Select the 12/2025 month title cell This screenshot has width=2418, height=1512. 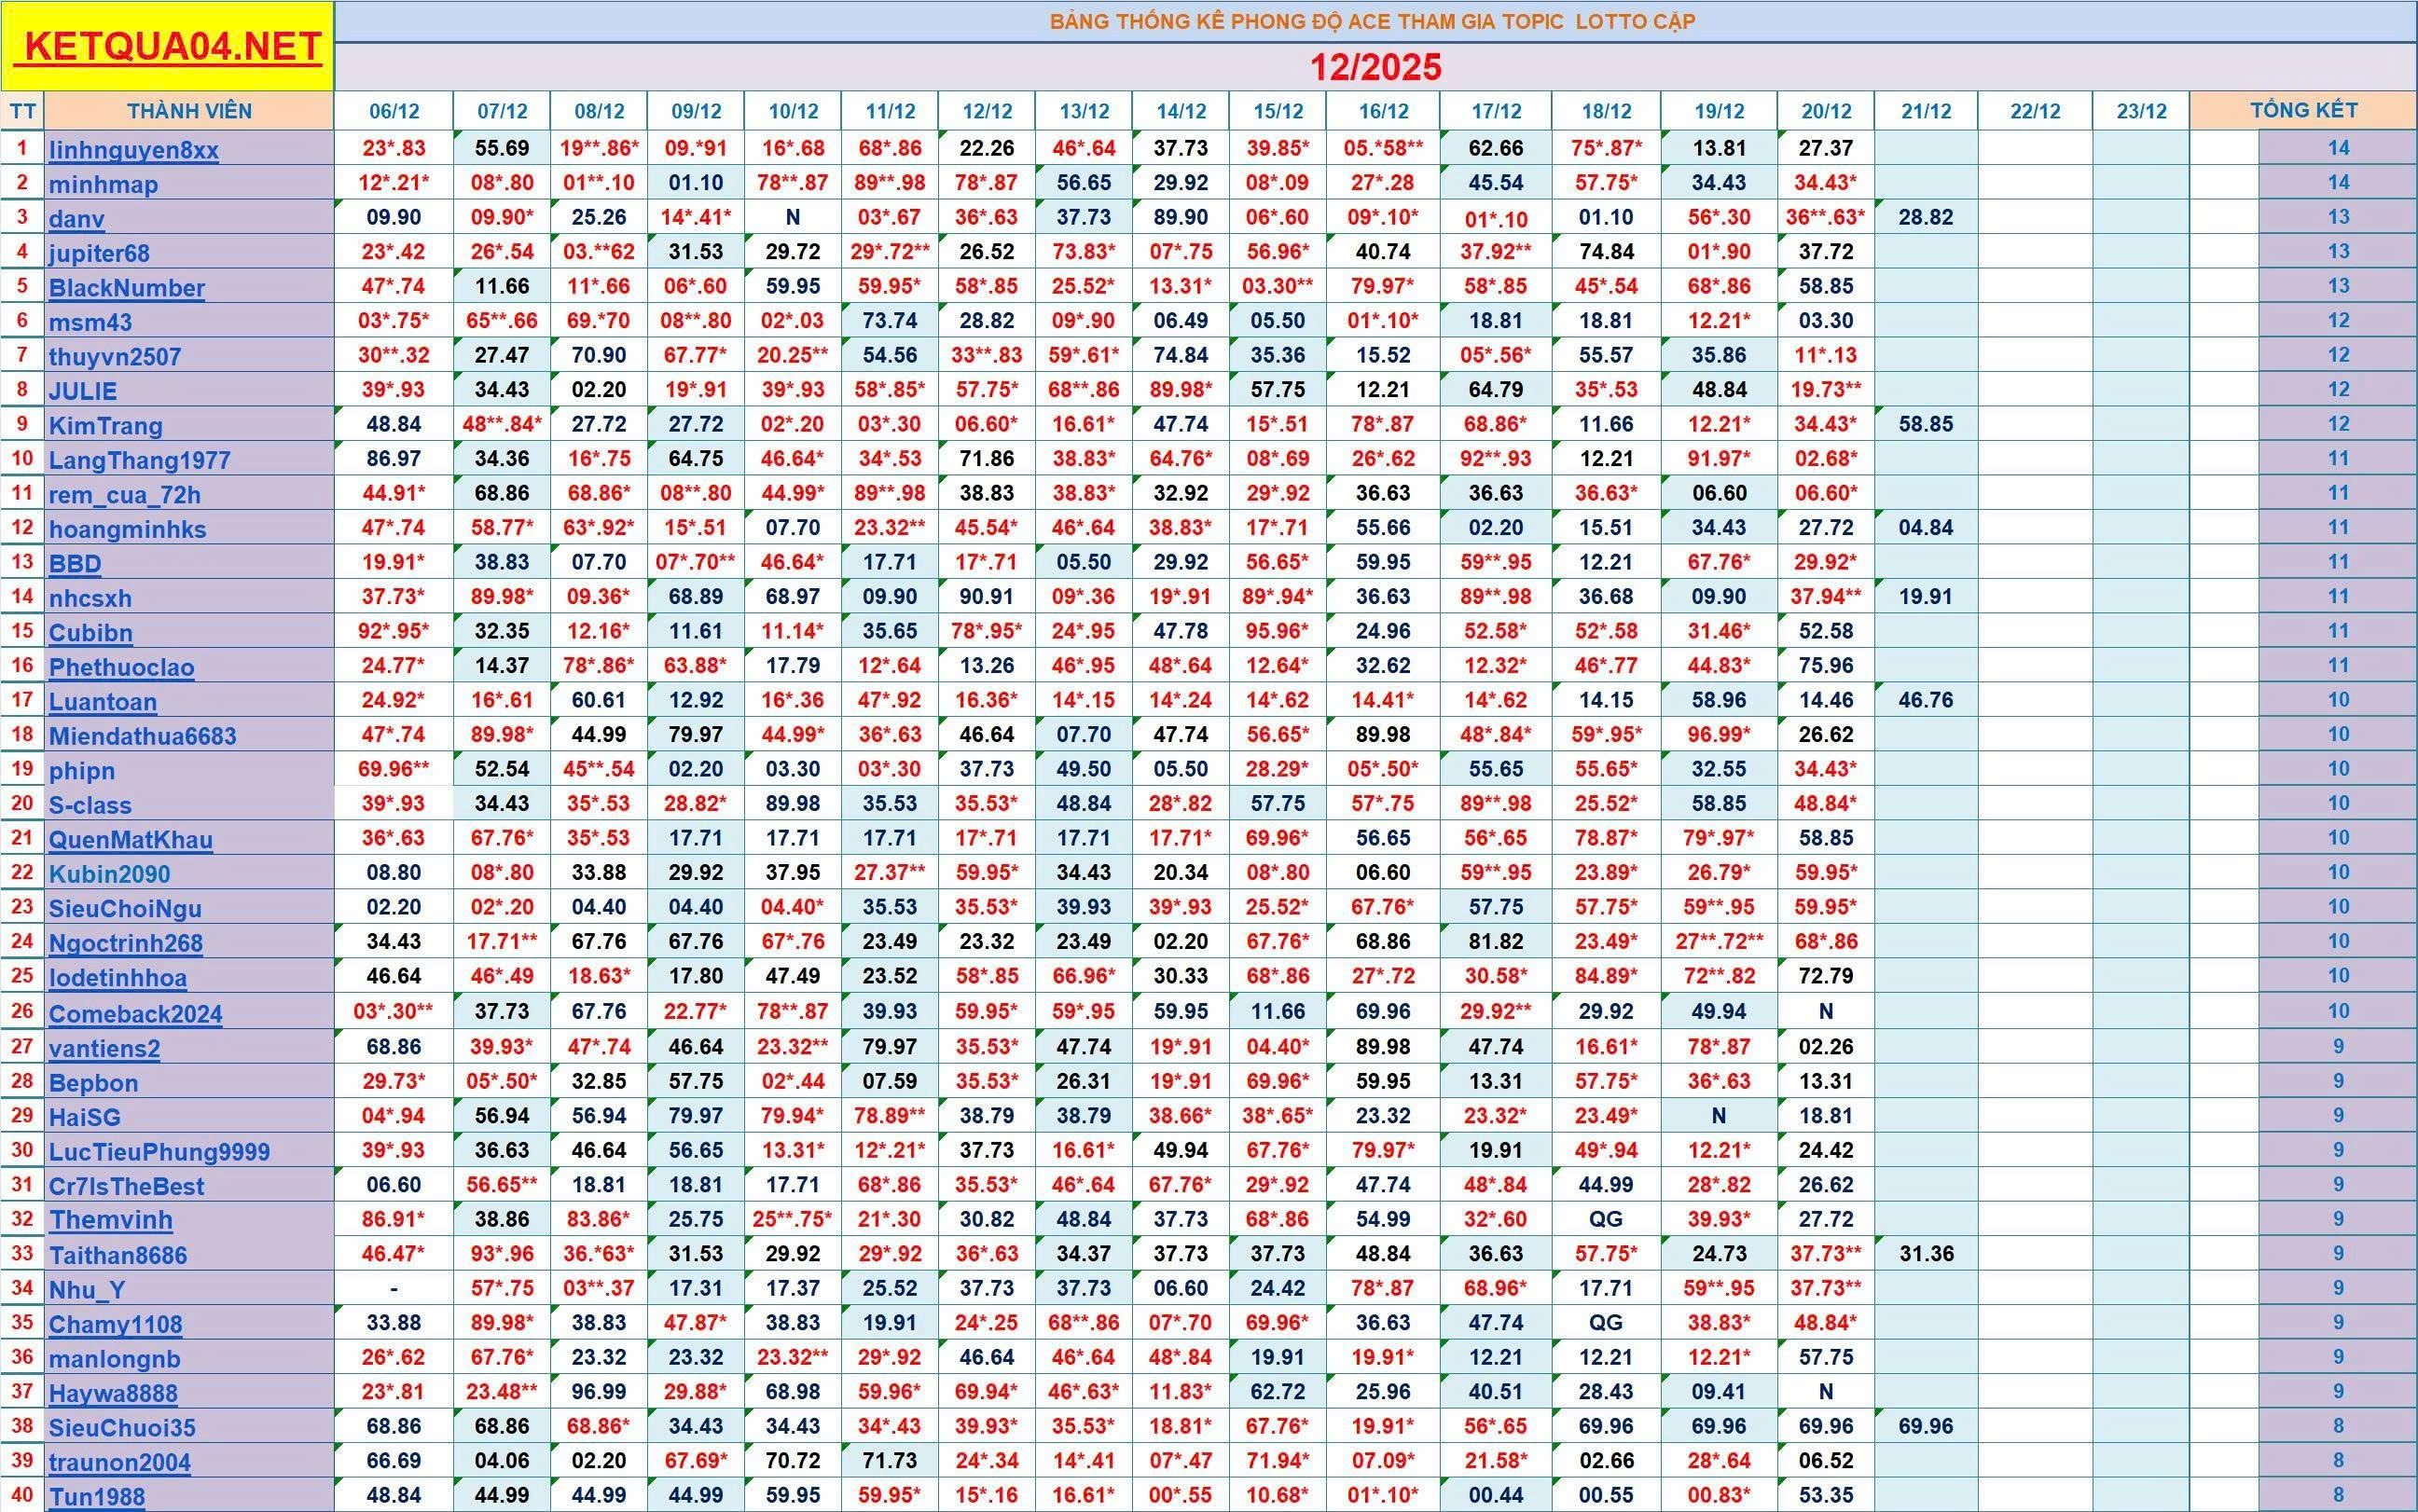[1375, 67]
